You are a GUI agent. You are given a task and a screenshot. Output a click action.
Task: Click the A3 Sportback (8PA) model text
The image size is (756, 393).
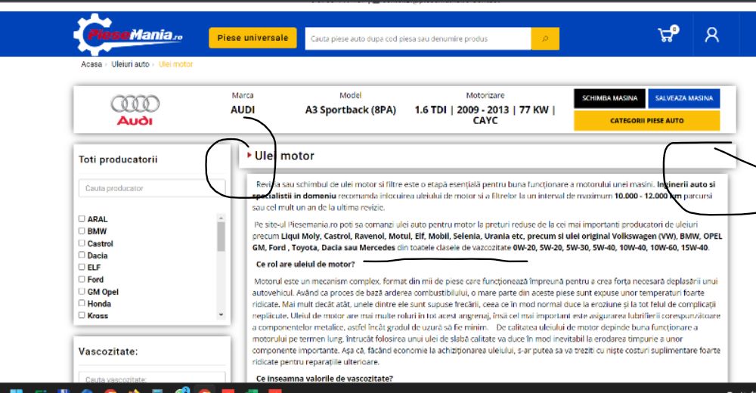tap(351, 110)
